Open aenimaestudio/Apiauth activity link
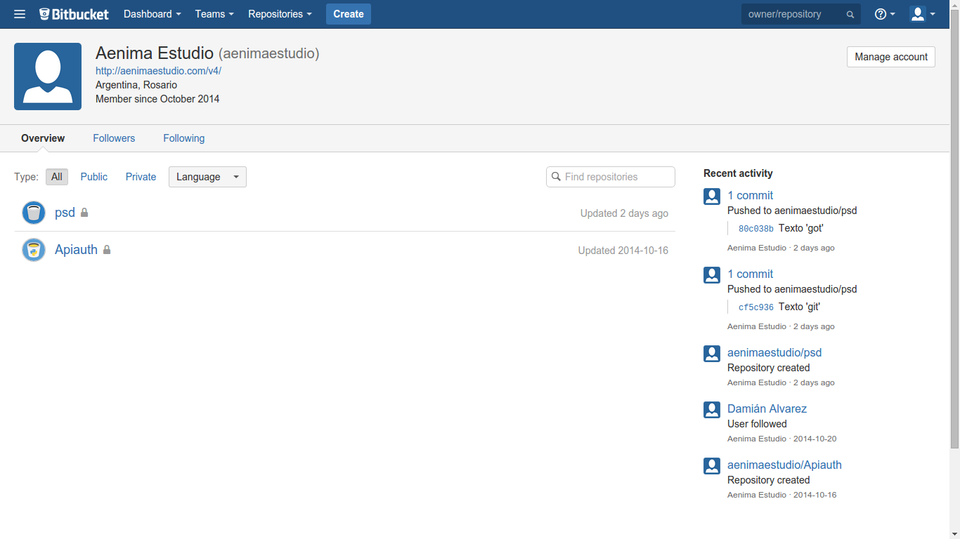 [784, 465]
